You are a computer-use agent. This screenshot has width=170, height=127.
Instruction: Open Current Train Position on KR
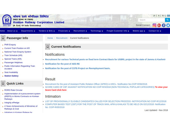(17, 48)
